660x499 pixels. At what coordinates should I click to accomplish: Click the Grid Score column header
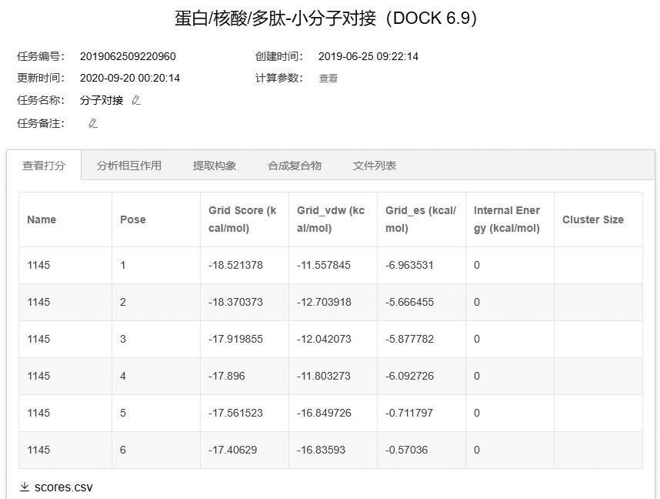tap(242, 219)
